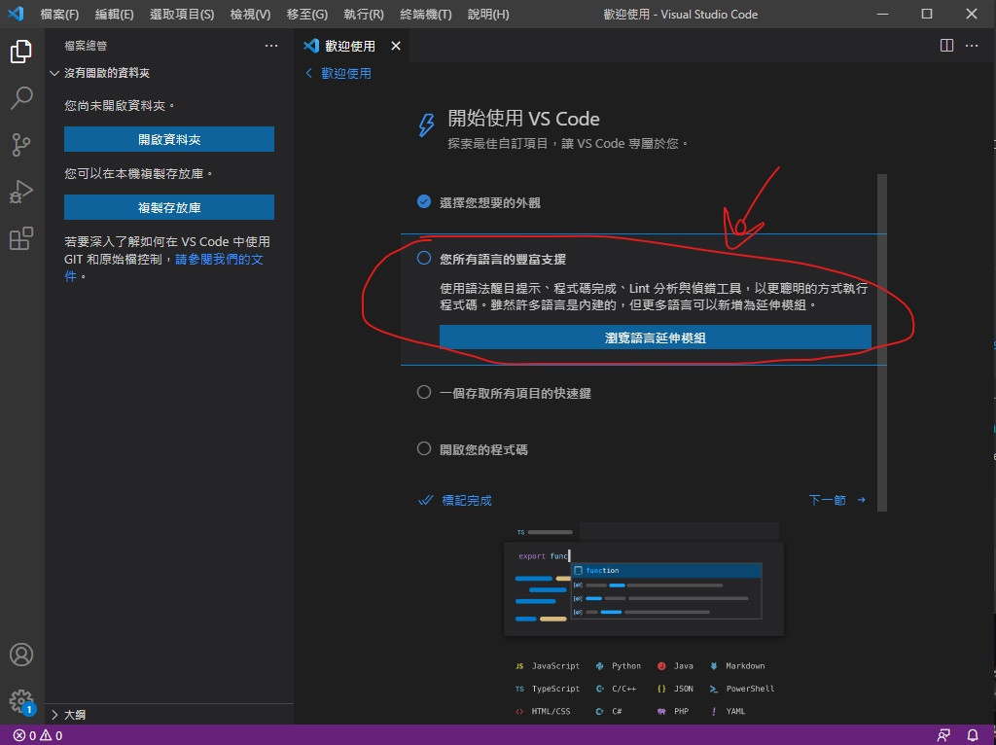The height and width of the screenshot is (745, 996).
Task: Open the Manage gear icon
Action: (x=21, y=701)
